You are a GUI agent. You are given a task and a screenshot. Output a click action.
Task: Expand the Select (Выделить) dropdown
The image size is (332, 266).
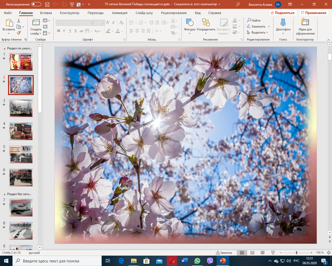[258, 32]
